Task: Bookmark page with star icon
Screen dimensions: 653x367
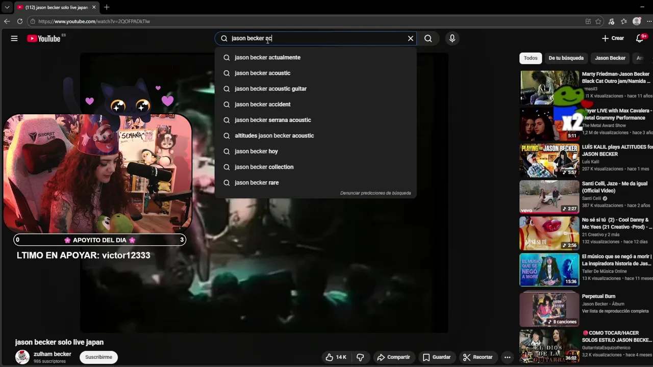Action: [x=598, y=21]
